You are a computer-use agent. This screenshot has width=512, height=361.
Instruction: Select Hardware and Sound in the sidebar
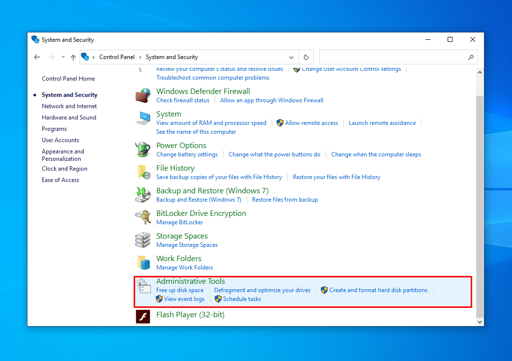click(69, 118)
